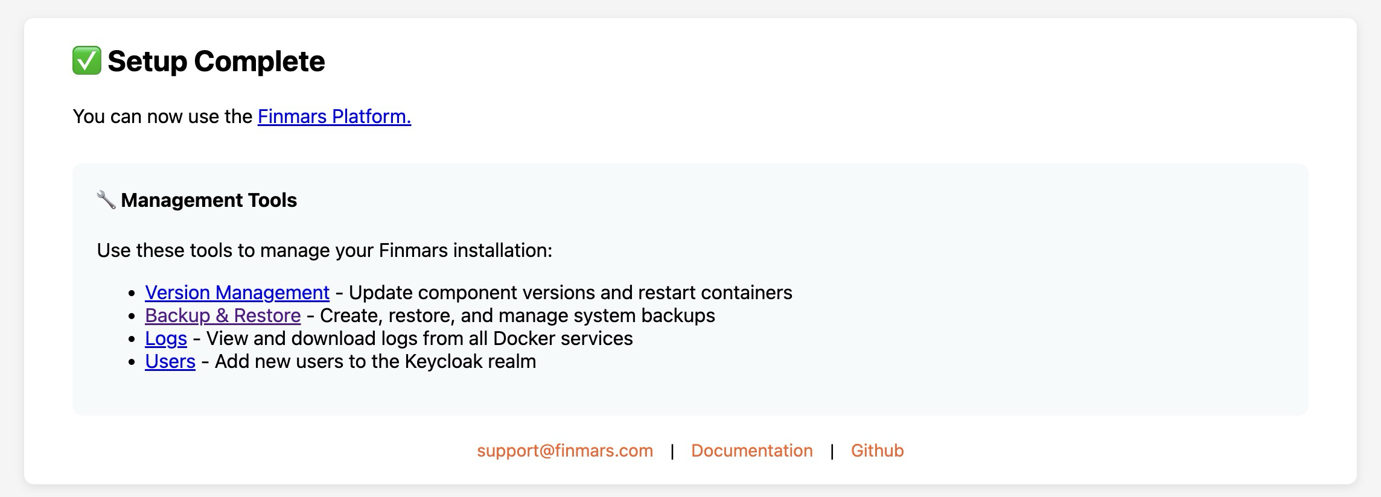
Task: Click the 'Keycloak realm' description text
Action: [x=375, y=361]
